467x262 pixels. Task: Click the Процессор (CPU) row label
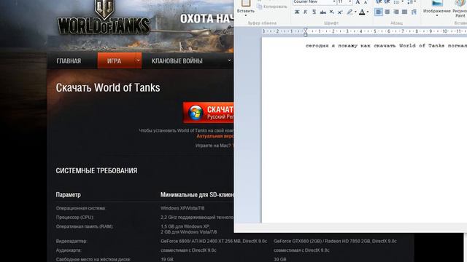[x=74, y=218]
